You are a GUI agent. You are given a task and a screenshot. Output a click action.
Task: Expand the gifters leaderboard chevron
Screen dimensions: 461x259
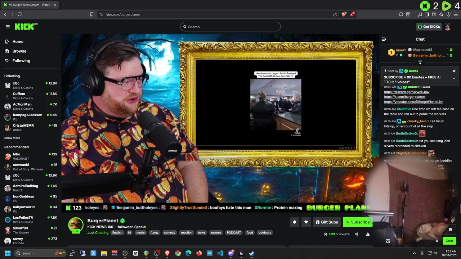coord(420,62)
